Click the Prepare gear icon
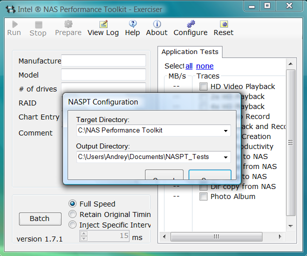This screenshot has height=256, width=307. coord(68,24)
